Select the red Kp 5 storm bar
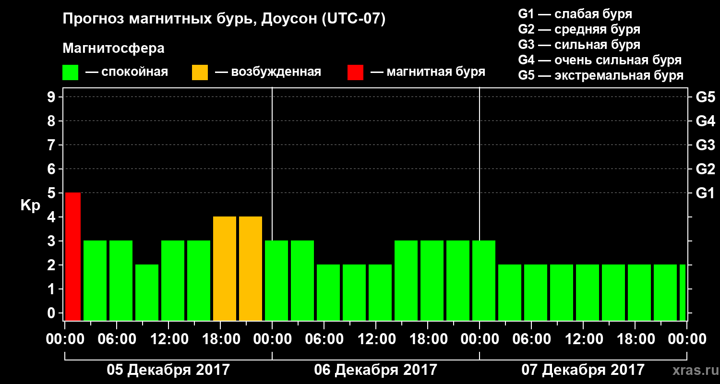720x384 pixels. click(x=73, y=256)
